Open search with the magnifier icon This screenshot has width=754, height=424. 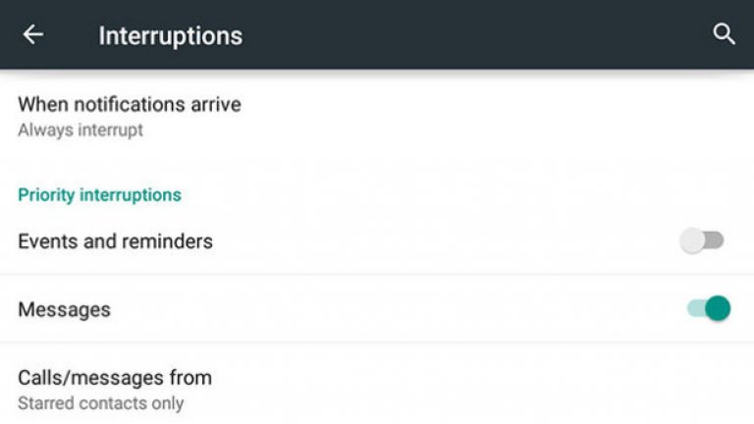[x=724, y=35]
